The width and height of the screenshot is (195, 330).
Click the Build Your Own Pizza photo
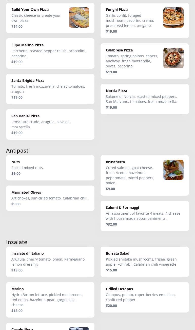(x=79, y=17)
